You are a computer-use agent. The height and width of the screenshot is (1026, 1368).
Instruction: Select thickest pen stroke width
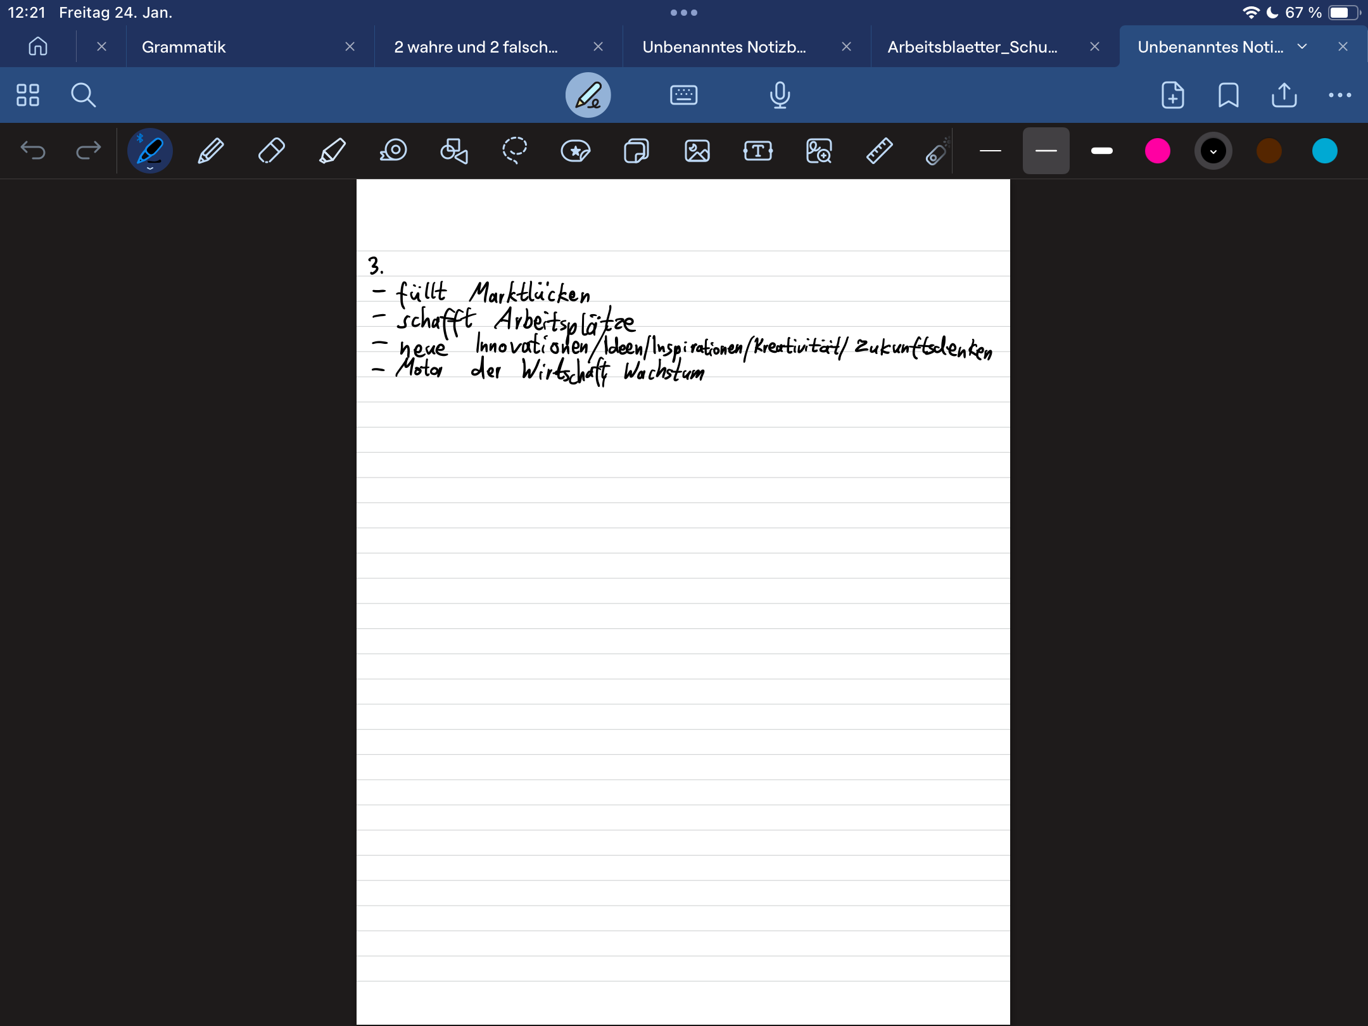pos(1101,151)
